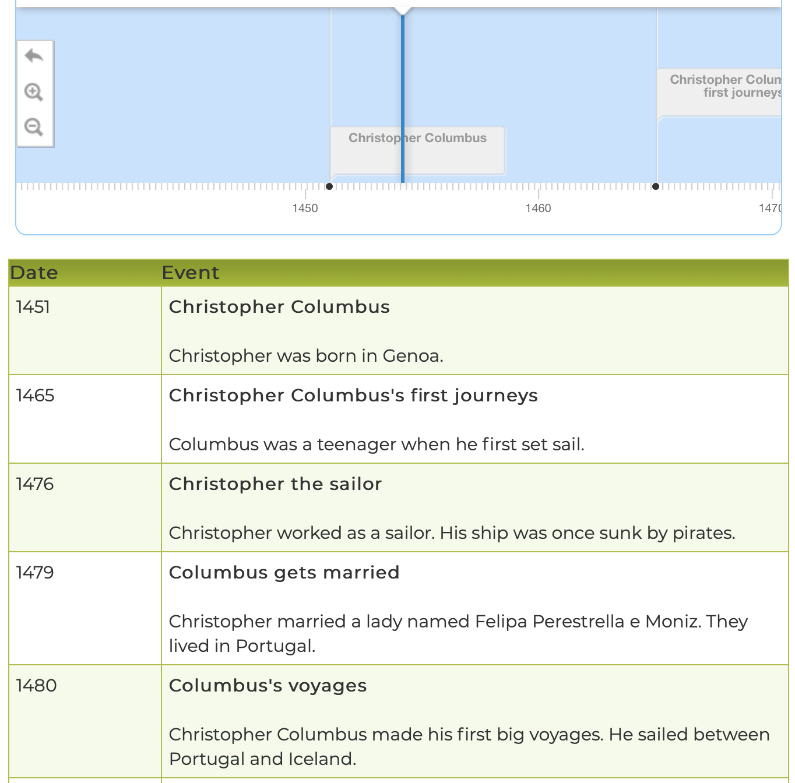Click the 'Columbus's voyages' event title
This screenshot has height=783, width=795.
[x=268, y=686]
